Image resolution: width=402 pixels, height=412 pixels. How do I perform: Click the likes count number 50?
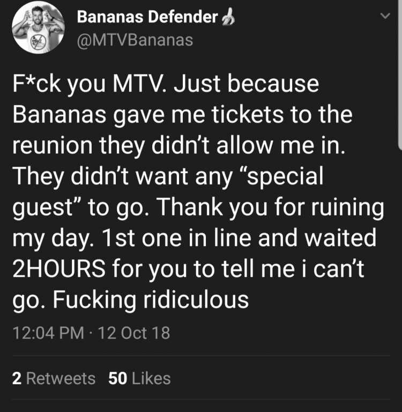point(118,378)
